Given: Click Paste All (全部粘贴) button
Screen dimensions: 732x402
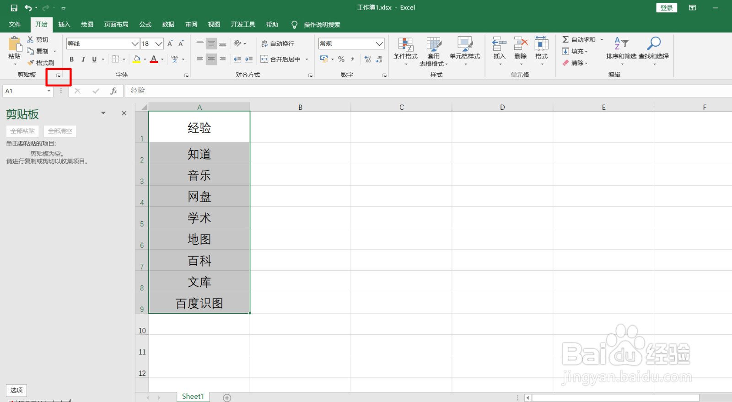Looking at the screenshot, I should click(x=22, y=131).
